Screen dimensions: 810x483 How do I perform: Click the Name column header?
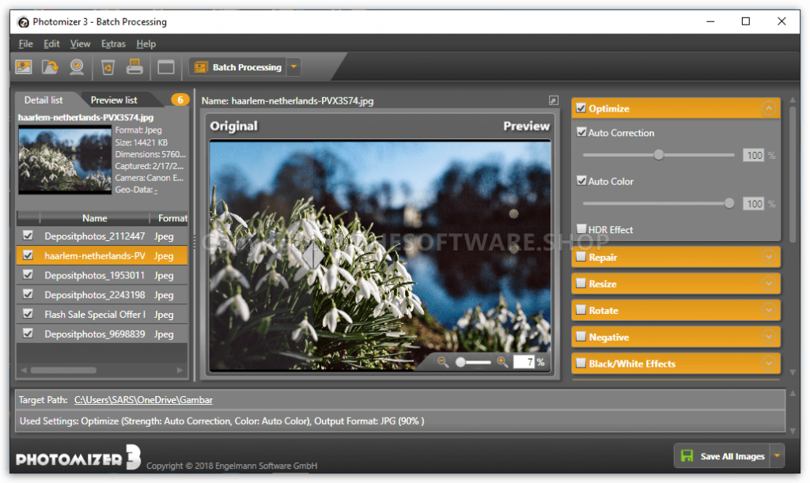tap(95, 217)
